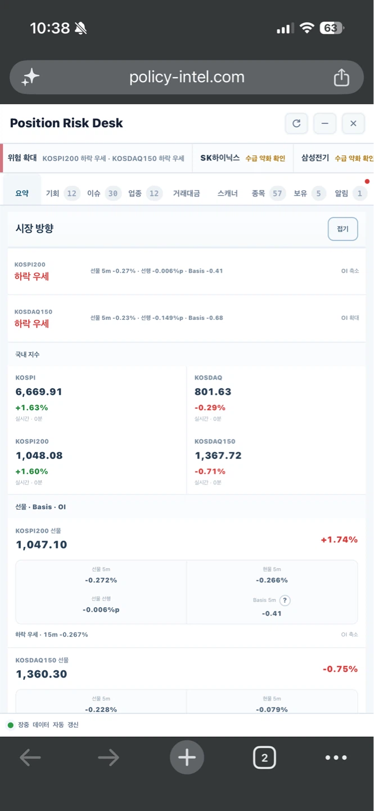Open the Basis 5m help question mark
374x811 pixels.
285,600
